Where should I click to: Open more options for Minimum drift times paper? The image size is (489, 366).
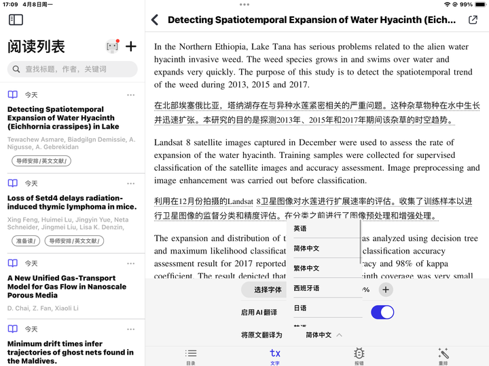pos(131,329)
